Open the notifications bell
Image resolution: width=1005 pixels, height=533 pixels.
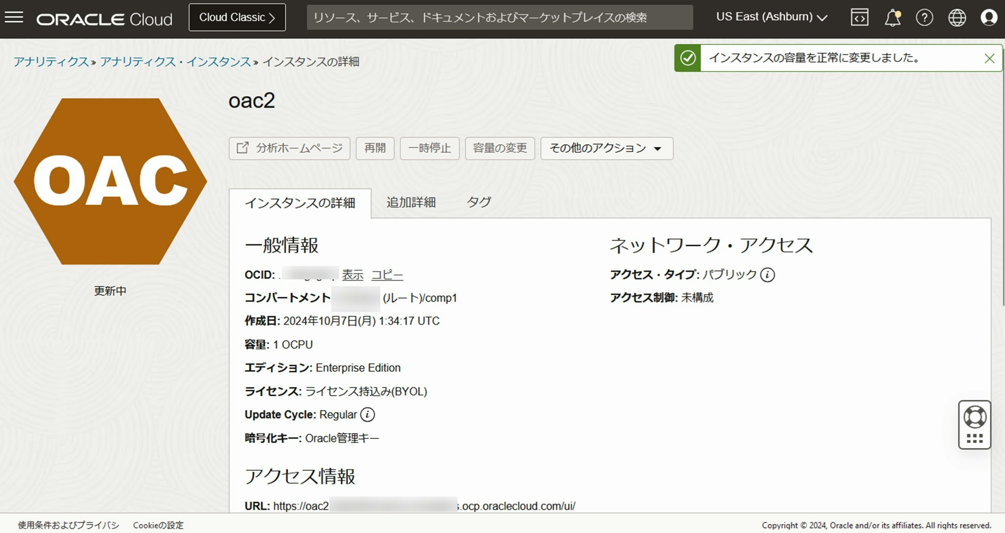pyautogui.click(x=892, y=18)
